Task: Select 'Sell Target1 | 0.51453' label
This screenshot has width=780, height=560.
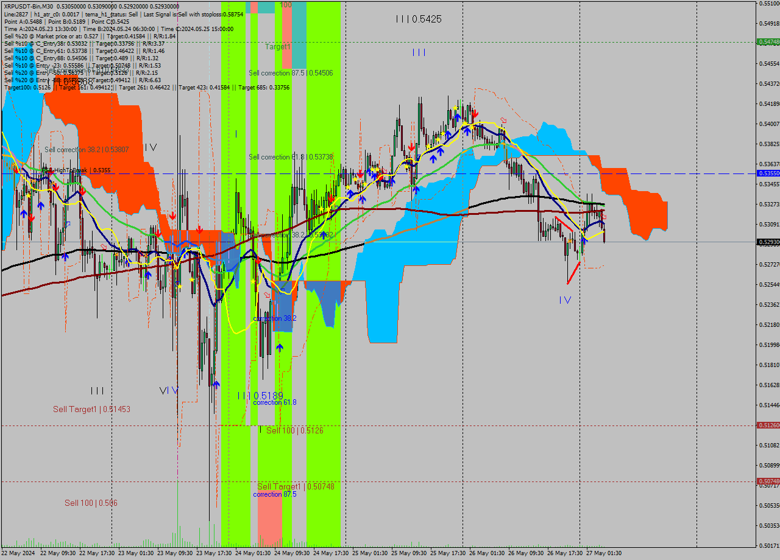Action: [91, 410]
